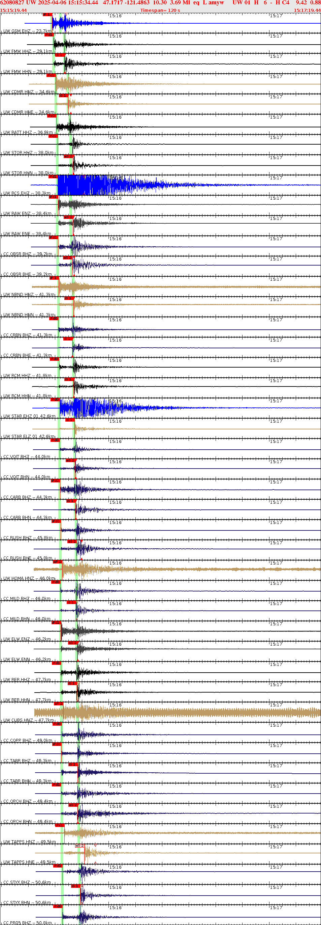Select CC OBSR BHZ 39.2km station label
This screenshot has height=925, width=321.
28,254
